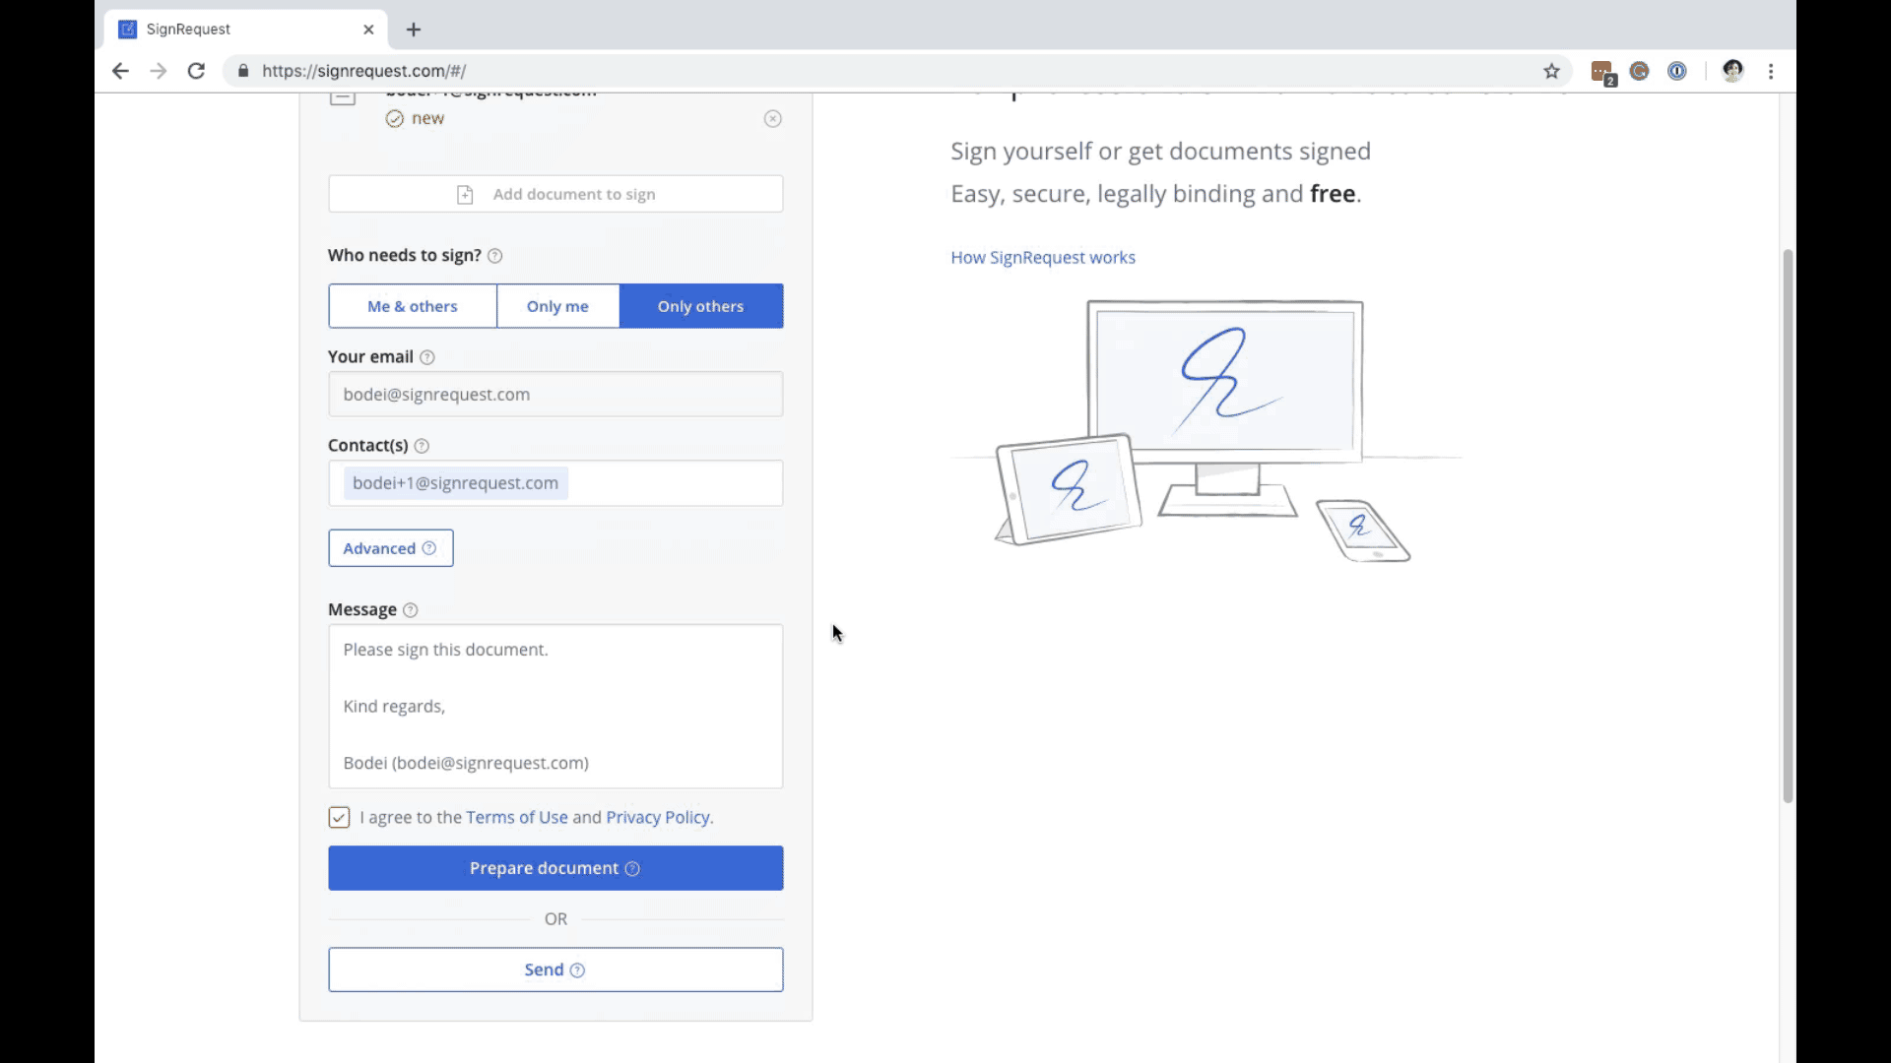Reload the page in browser

(196, 71)
